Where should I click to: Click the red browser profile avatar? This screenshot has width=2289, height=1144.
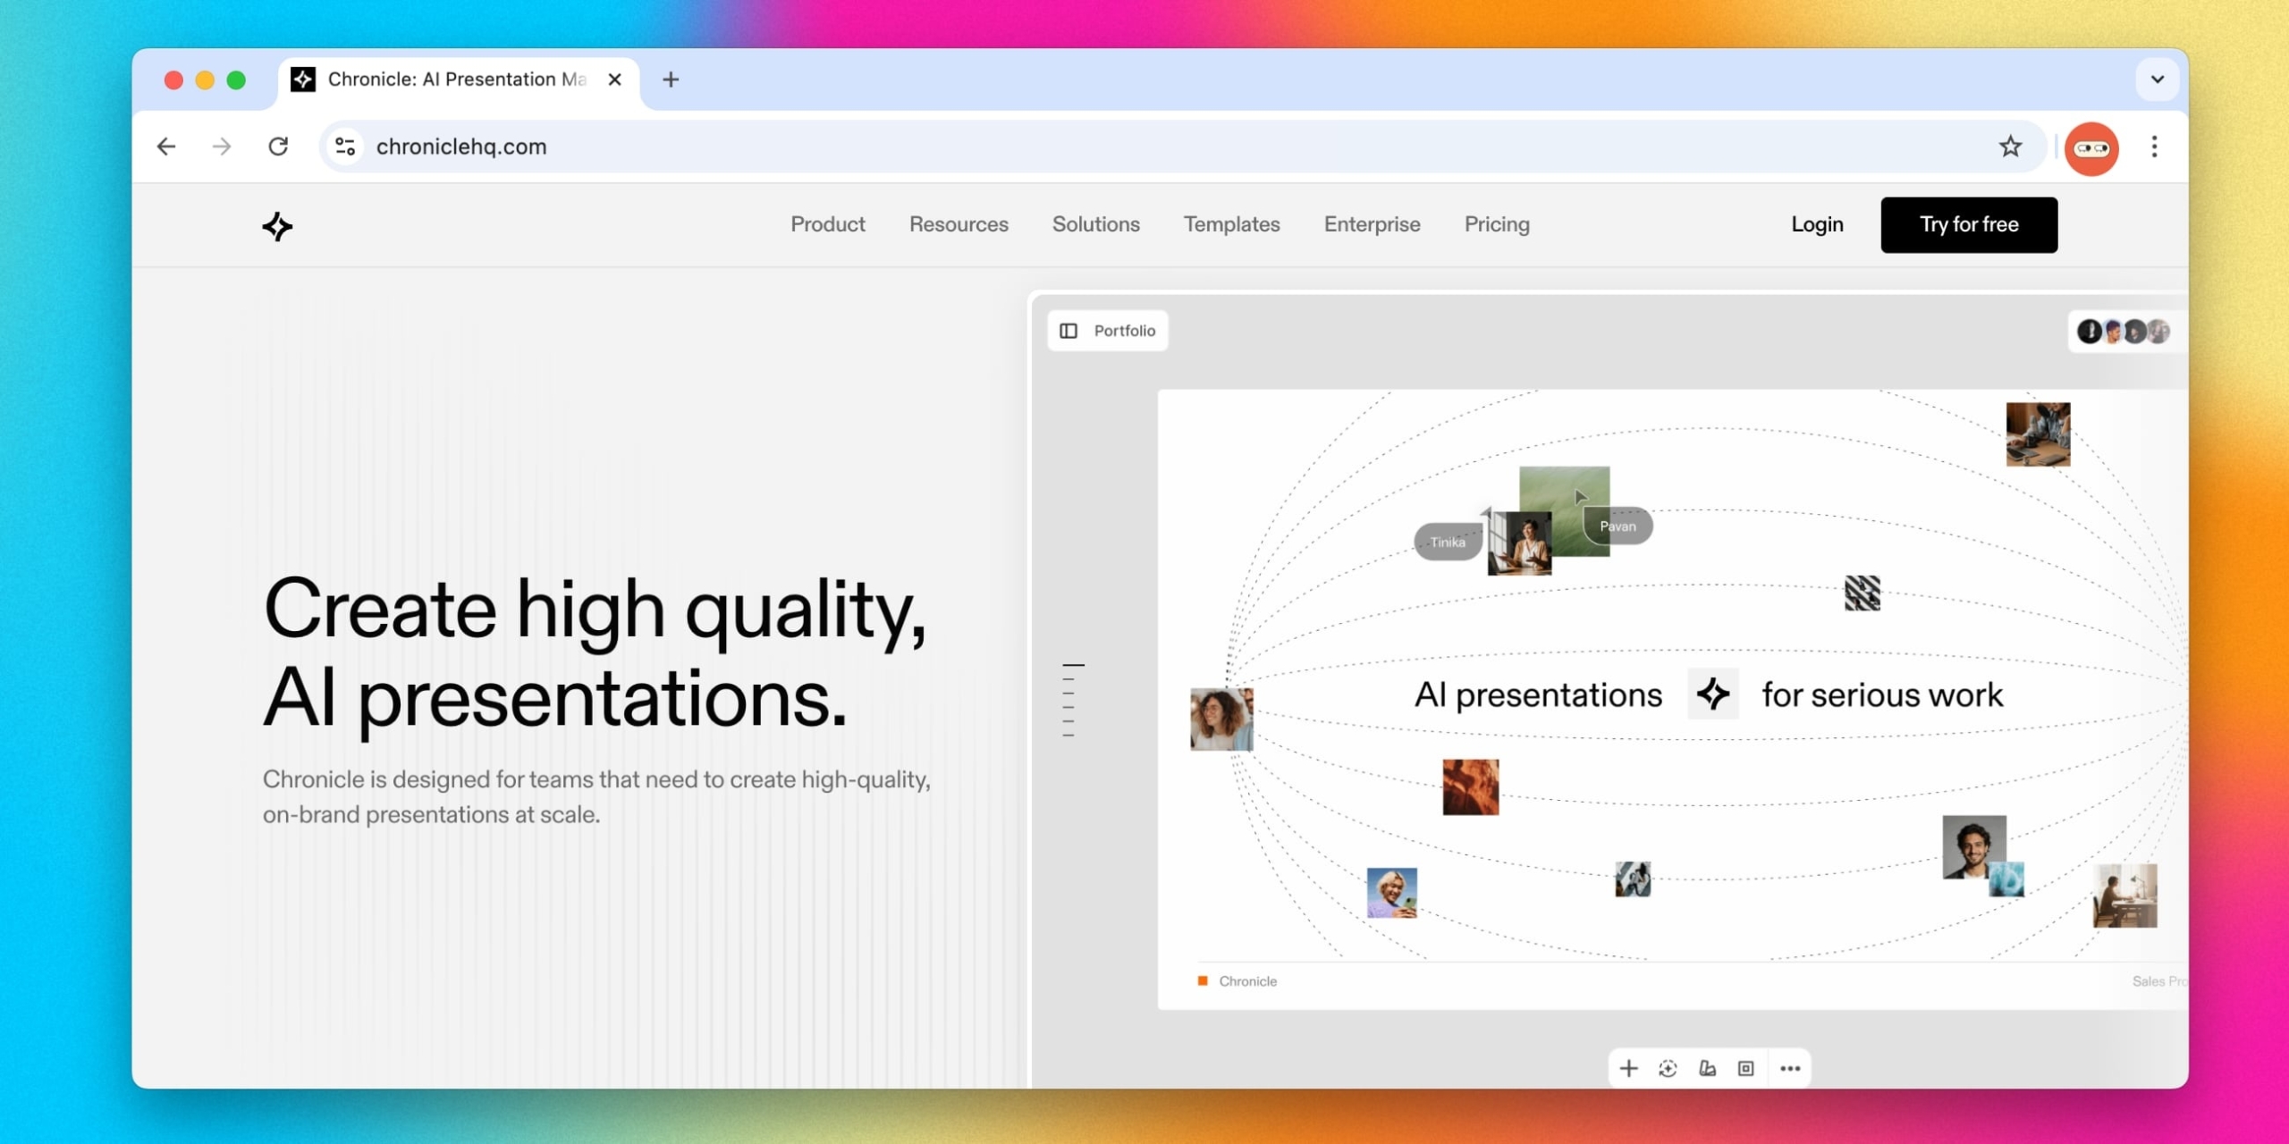(x=2091, y=147)
